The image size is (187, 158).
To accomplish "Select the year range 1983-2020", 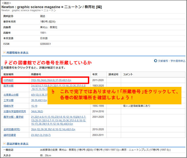I will (x=98, y=86).
